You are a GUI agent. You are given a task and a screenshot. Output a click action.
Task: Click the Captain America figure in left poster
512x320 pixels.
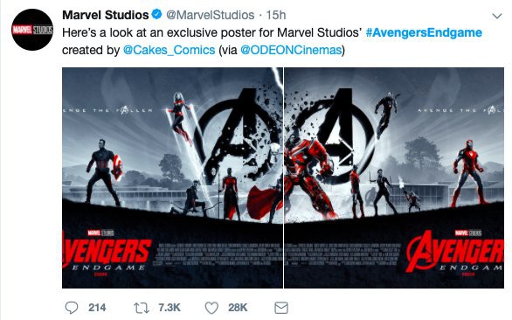pyautogui.click(x=105, y=172)
